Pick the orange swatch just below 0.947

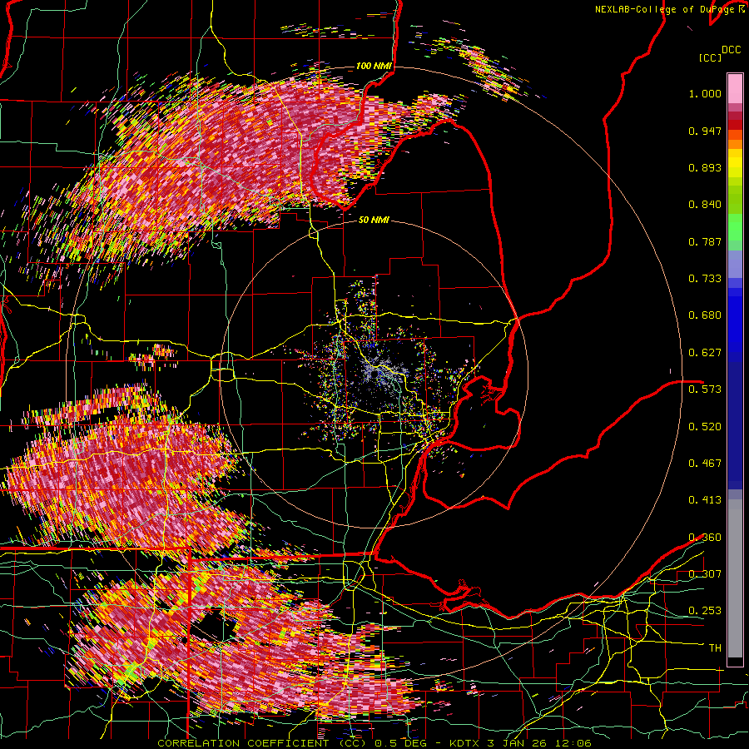[x=735, y=144]
